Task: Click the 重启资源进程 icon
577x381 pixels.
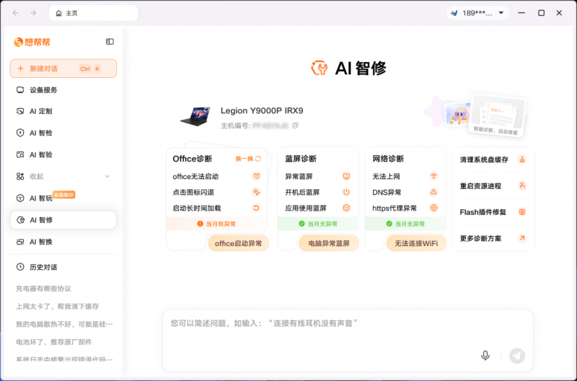Action: click(x=522, y=185)
